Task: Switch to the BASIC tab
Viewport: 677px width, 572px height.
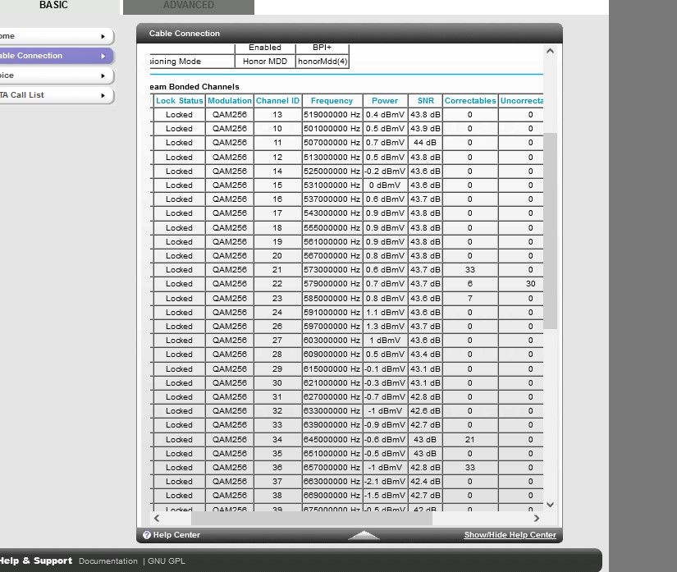Action: [x=54, y=6]
